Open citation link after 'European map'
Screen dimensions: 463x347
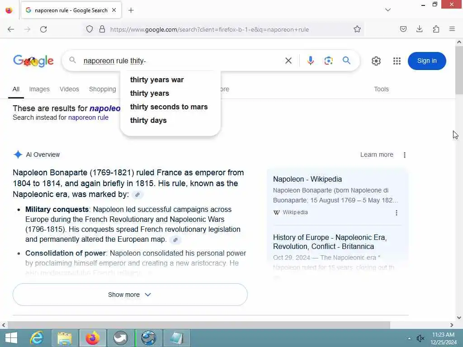[175, 240]
